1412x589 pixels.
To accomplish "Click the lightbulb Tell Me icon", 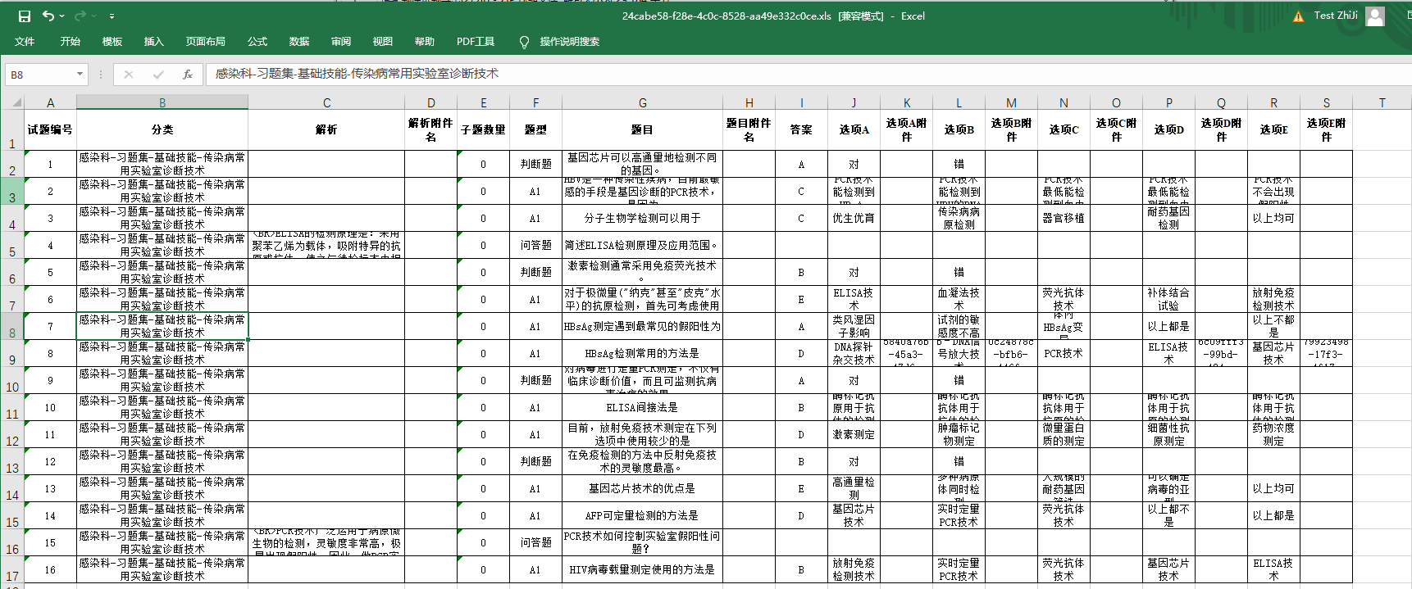I will click(x=525, y=42).
